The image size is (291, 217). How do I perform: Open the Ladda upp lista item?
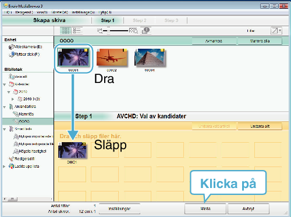(x=24, y=166)
